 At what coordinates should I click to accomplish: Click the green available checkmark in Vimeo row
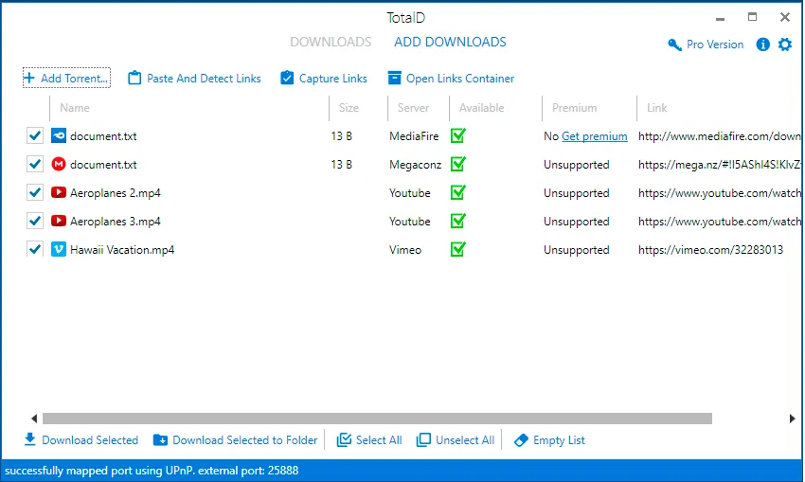click(458, 249)
